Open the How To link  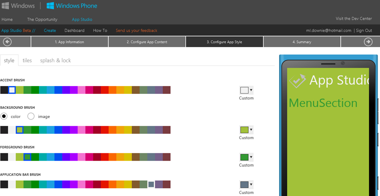coord(100,30)
